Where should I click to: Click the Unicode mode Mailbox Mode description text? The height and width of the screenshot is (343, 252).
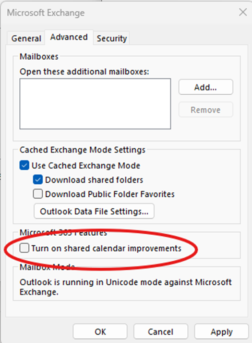[x=126, y=287]
